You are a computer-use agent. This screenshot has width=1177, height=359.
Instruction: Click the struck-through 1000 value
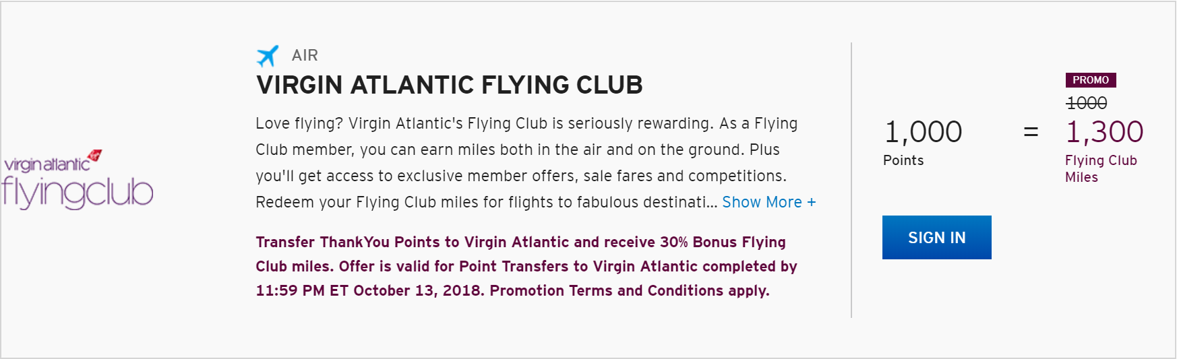[x=1086, y=103]
